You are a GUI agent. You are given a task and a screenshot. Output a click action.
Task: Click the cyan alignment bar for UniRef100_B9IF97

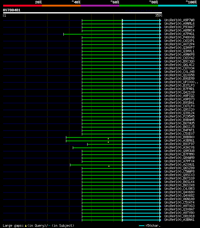coord(141,144)
